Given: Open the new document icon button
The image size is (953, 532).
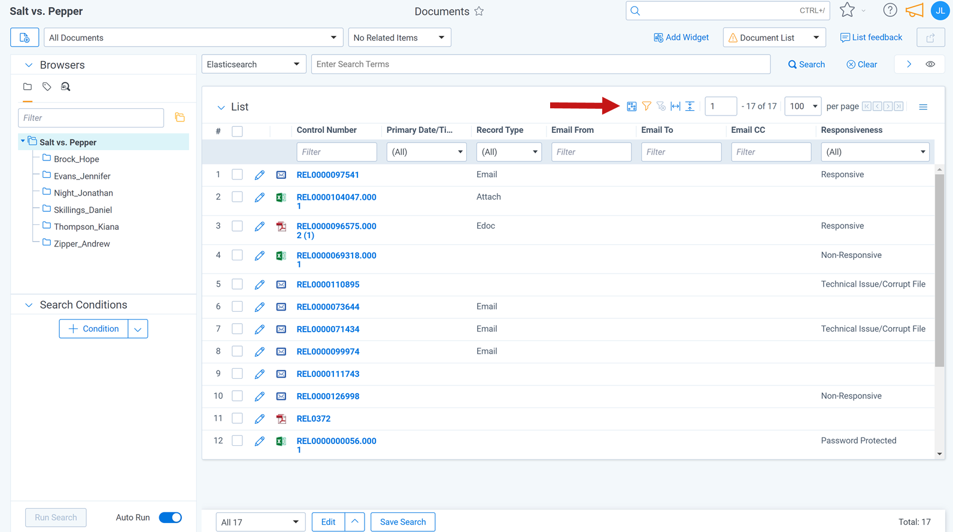Looking at the screenshot, I should click(x=25, y=38).
